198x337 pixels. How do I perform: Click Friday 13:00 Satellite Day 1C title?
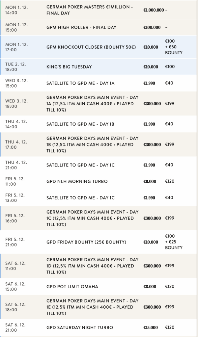pyautogui.click(x=80, y=198)
